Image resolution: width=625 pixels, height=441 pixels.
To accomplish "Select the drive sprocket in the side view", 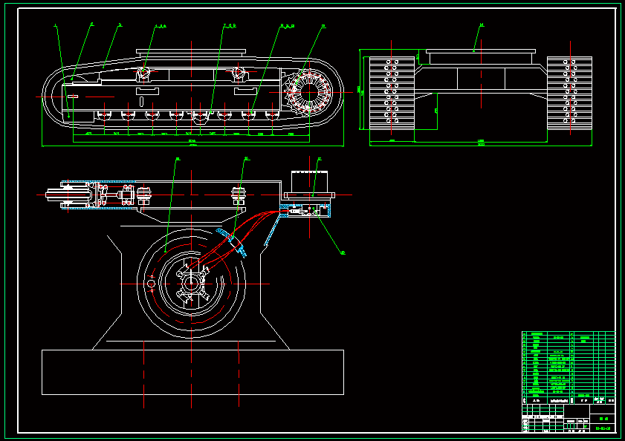I will tap(309, 92).
